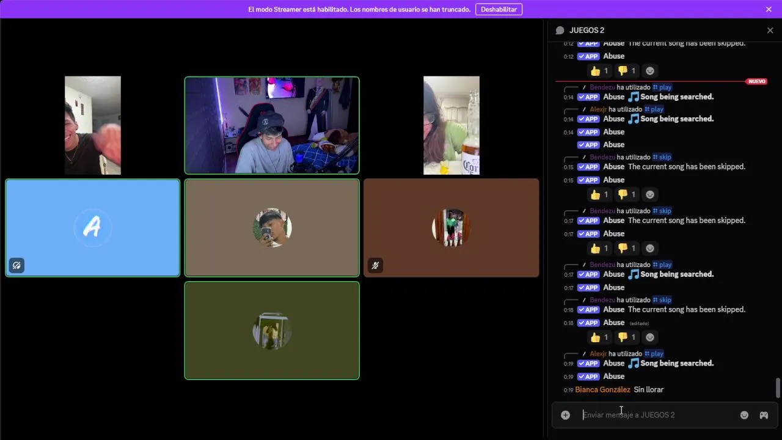
Task: Click music note icon in Bendezu's 0:14 search message
Action: 634,97
